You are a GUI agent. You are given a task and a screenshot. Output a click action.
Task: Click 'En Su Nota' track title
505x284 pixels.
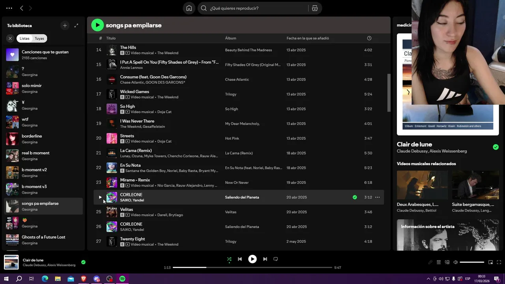click(x=130, y=165)
